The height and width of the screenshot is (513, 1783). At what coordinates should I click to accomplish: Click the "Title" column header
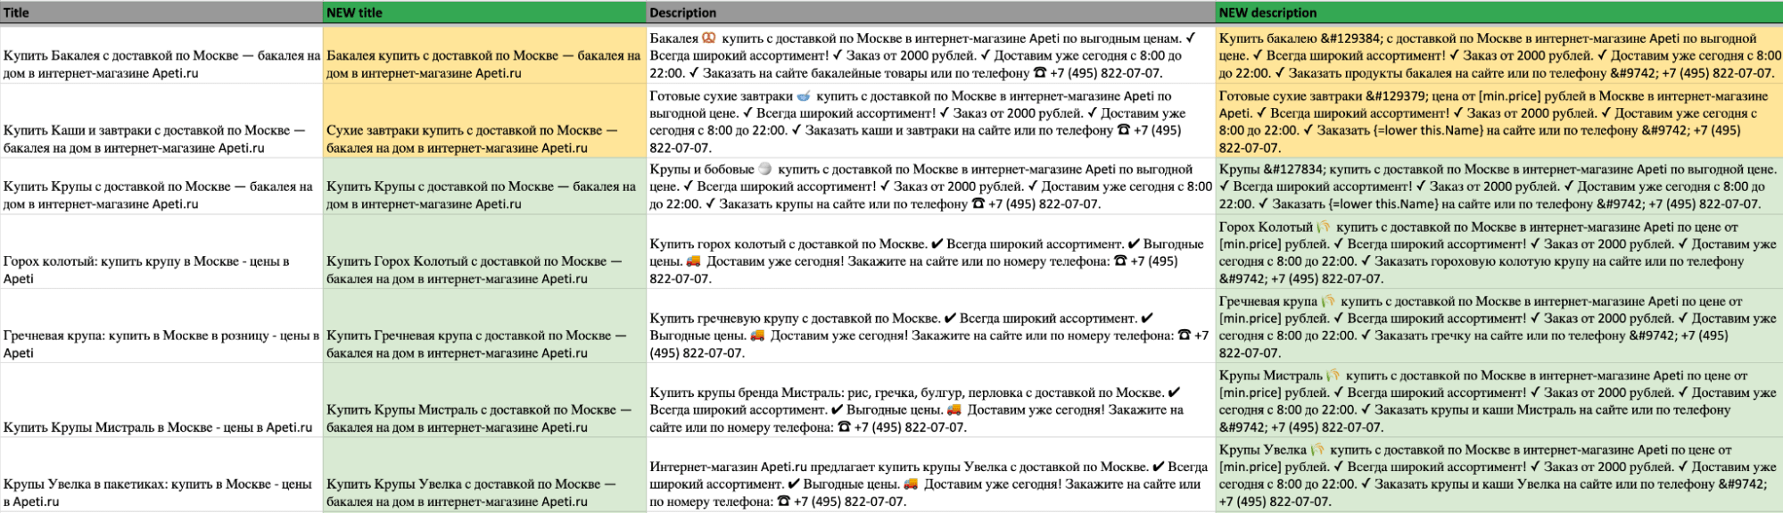coord(161,12)
